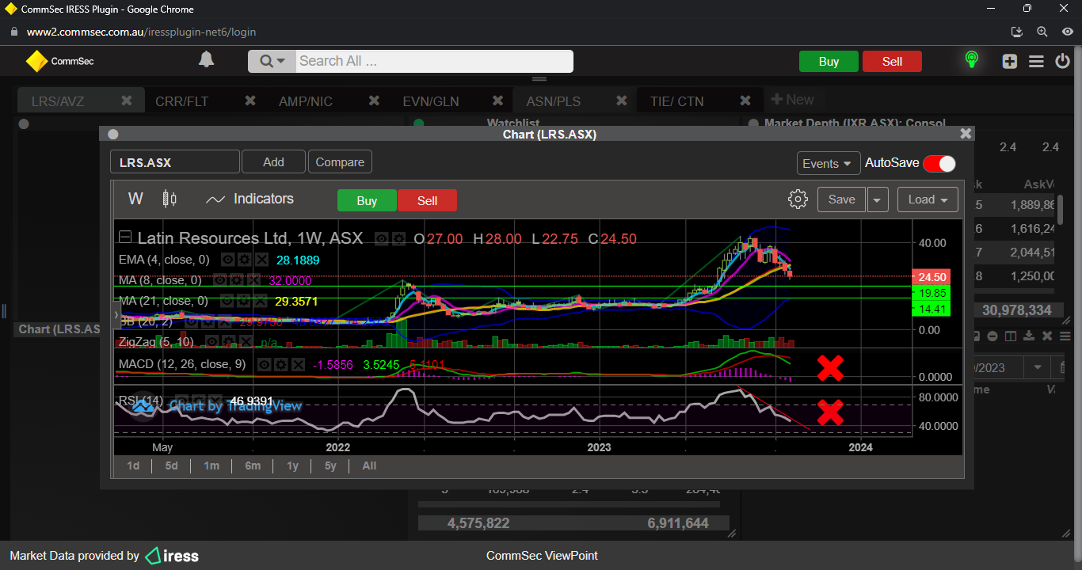Select the 6m time range
This screenshot has height=570, width=1082.
(x=253, y=465)
